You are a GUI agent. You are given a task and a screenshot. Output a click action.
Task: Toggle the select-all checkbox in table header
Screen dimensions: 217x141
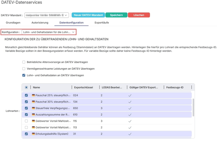tap(26, 87)
